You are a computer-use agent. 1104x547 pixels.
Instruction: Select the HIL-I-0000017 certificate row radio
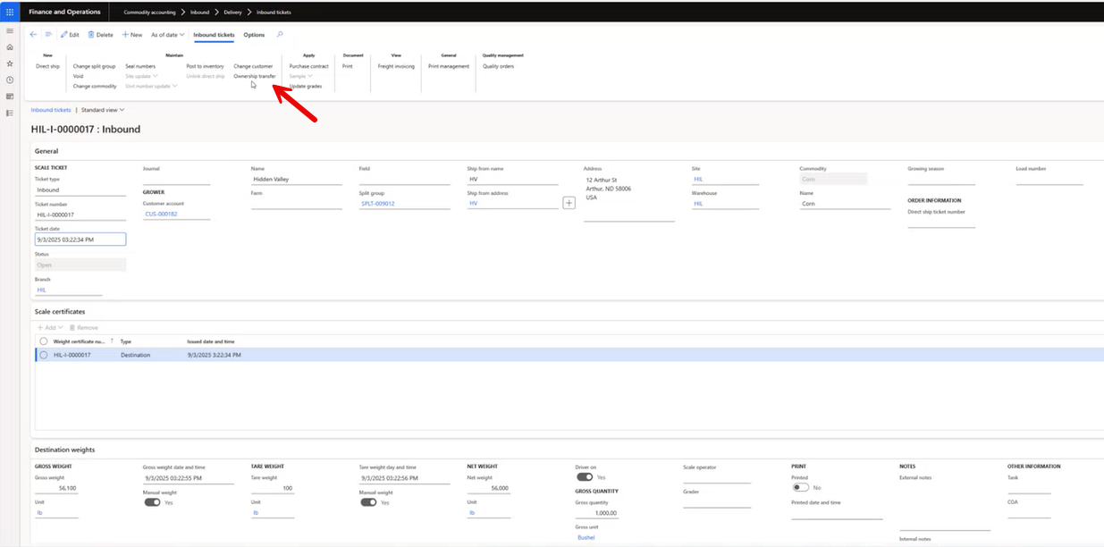43,355
